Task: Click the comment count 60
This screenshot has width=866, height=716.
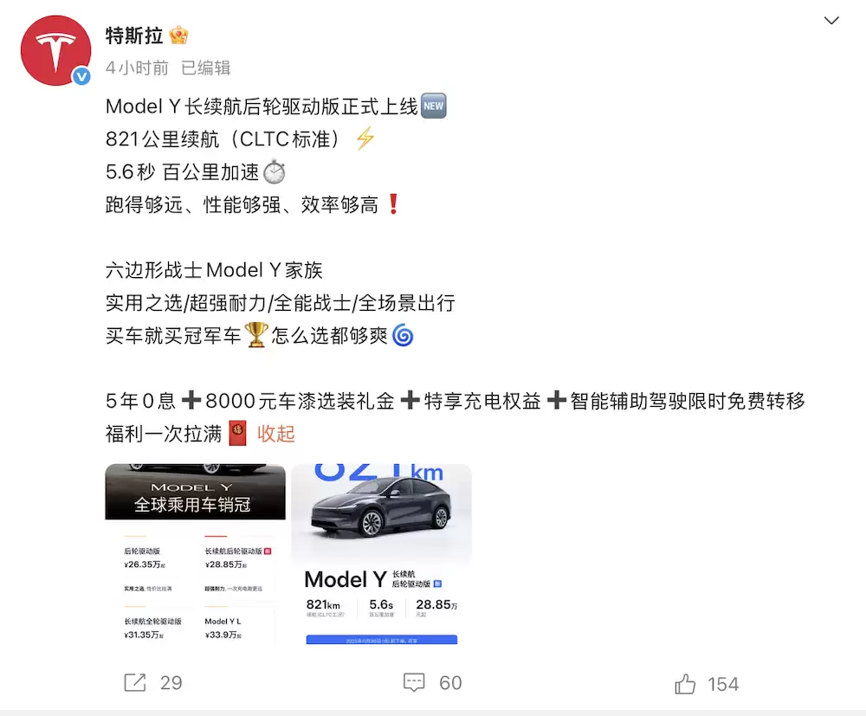Action: coord(450,683)
